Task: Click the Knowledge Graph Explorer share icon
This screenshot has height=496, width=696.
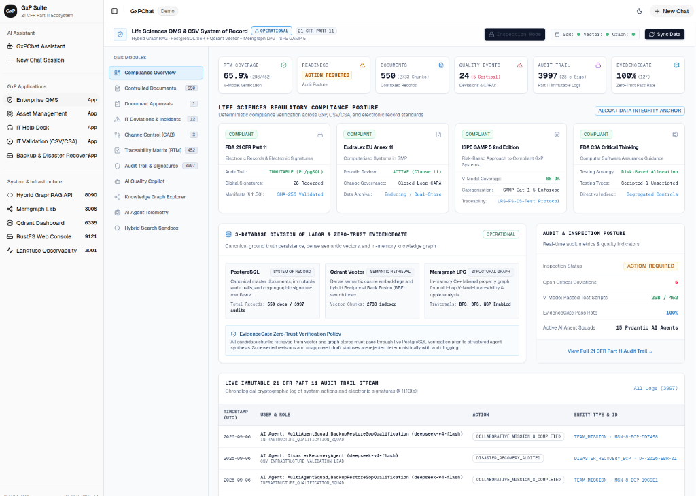Action: point(117,197)
